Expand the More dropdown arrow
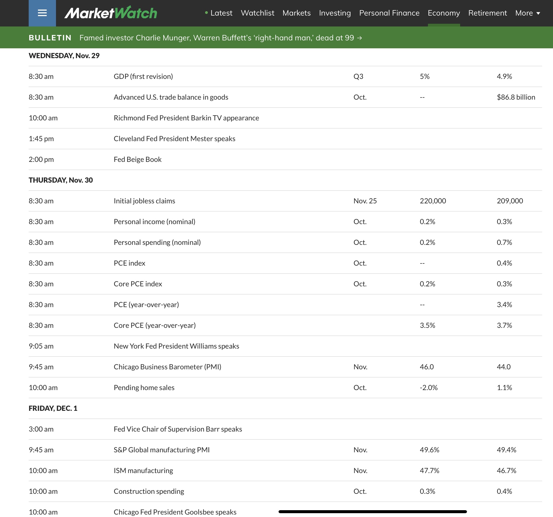Viewport: 553px width, 517px height. (x=538, y=13)
